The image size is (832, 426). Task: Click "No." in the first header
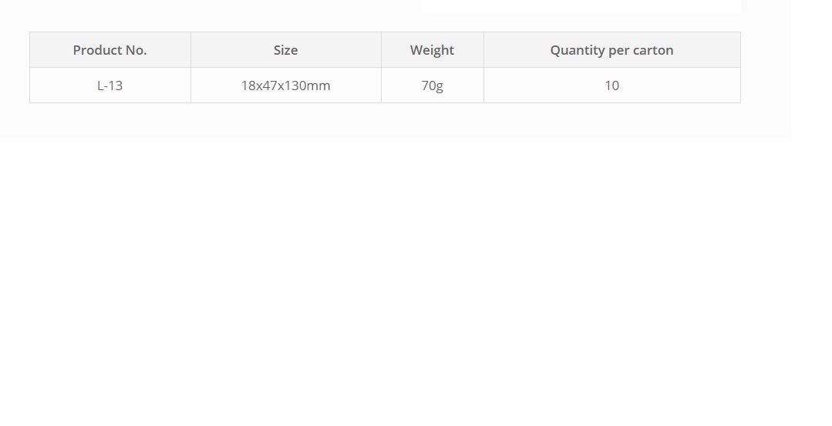coord(136,50)
